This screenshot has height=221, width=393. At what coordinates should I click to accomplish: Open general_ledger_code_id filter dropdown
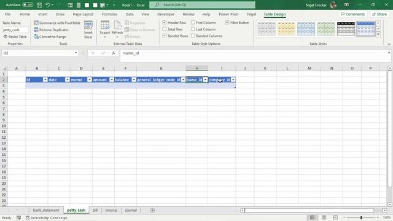coord(183,80)
